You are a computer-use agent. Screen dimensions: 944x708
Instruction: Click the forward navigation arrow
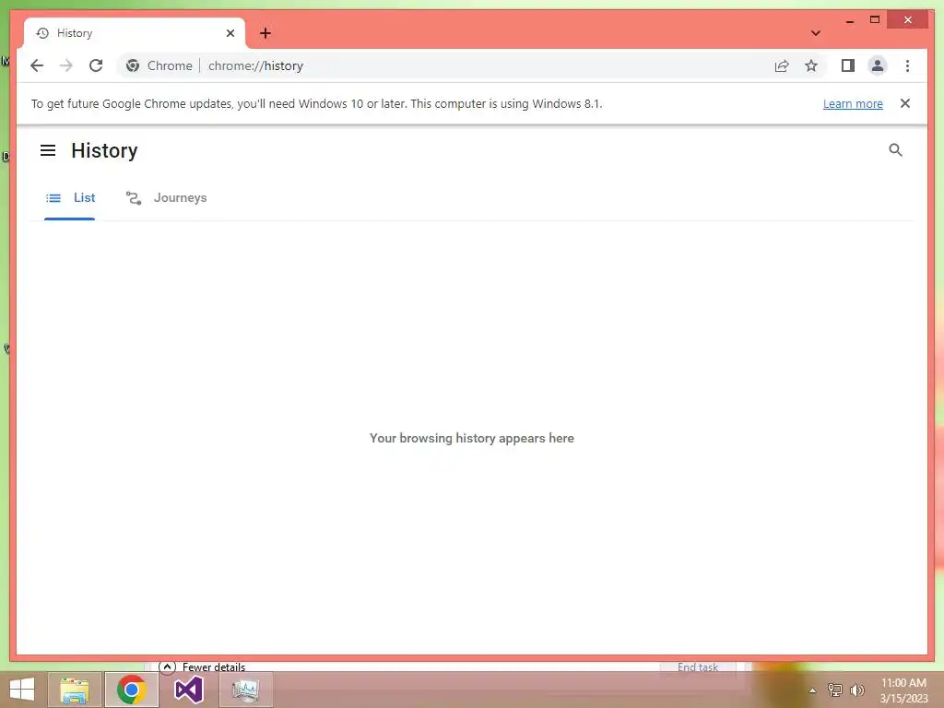(x=66, y=65)
